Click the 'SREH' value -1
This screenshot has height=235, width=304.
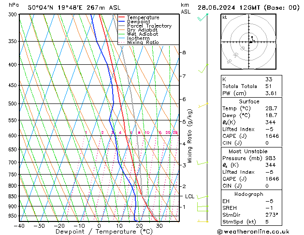269,208
